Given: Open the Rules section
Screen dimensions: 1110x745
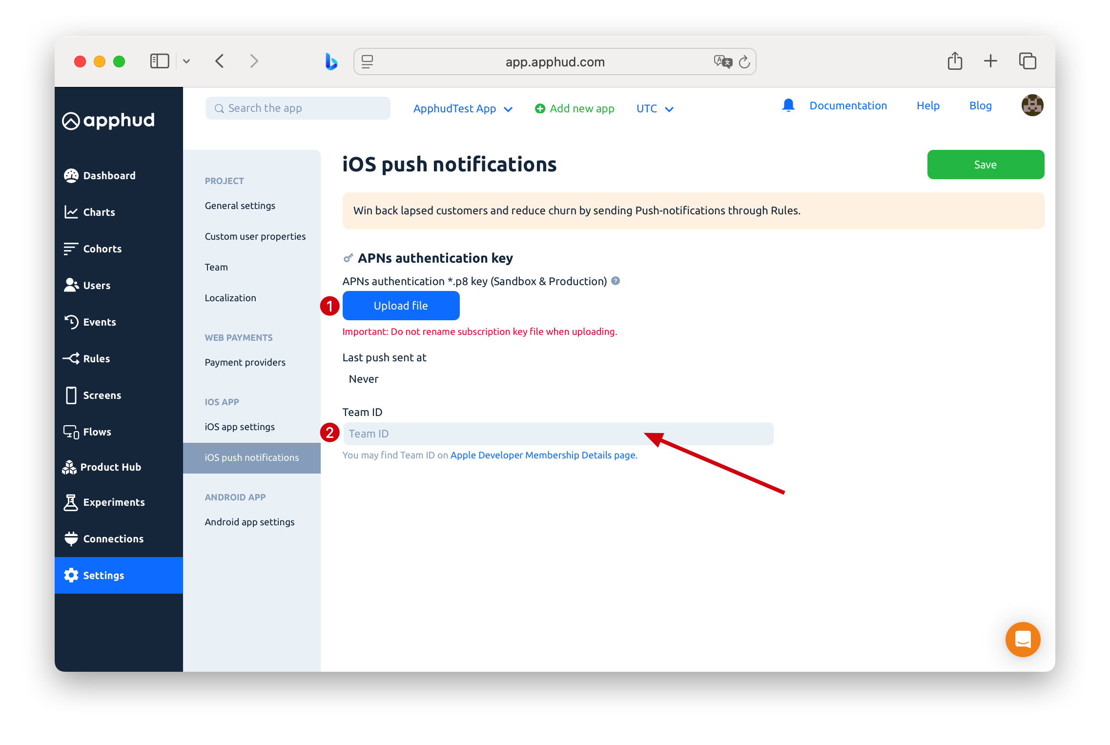Looking at the screenshot, I should click(x=96, y=358).
